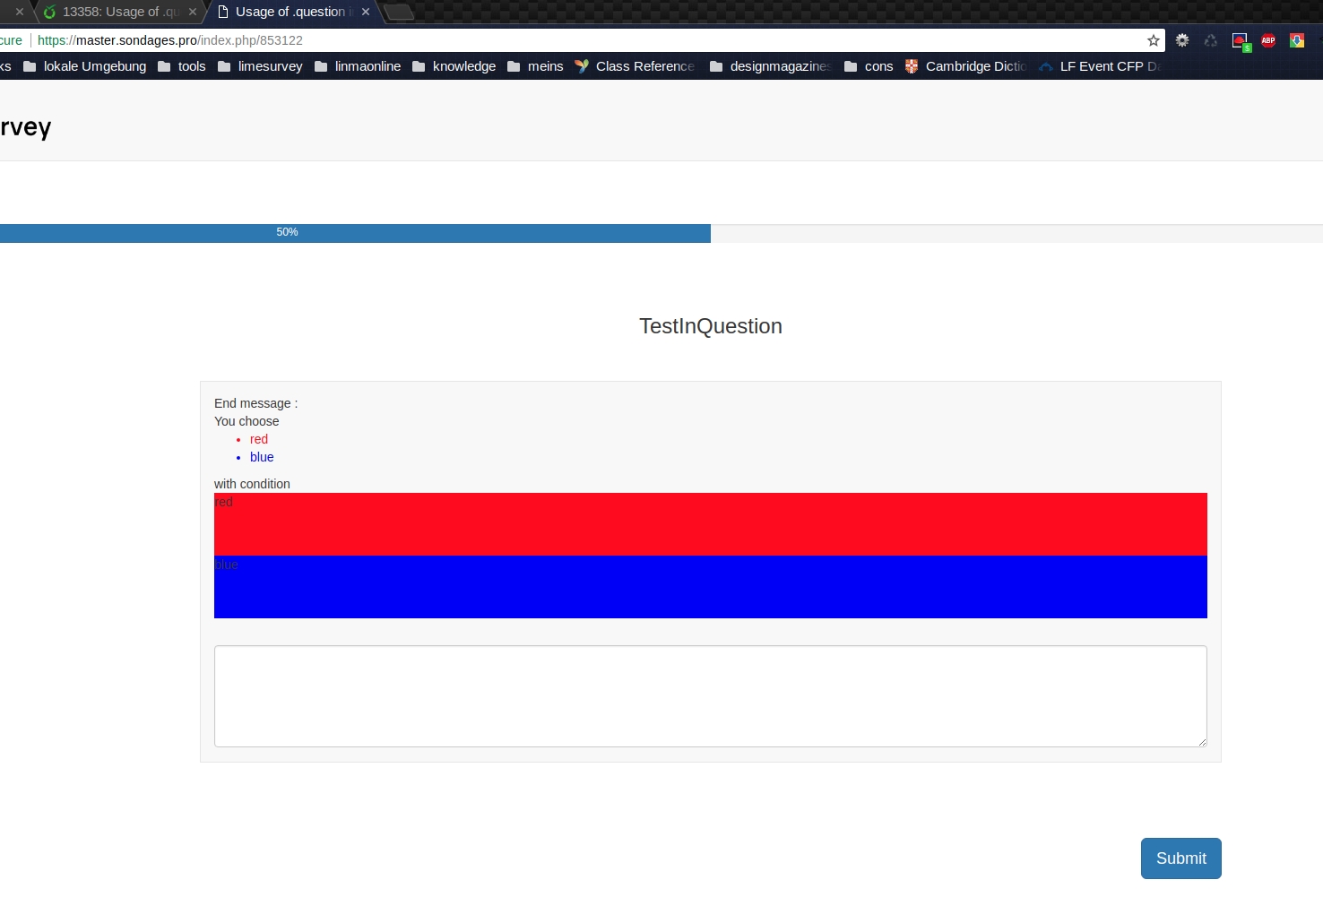Open the gear extension icon in the toolbar
The height and width of the screenshot is (897, 1323).
coord(1182,40)
